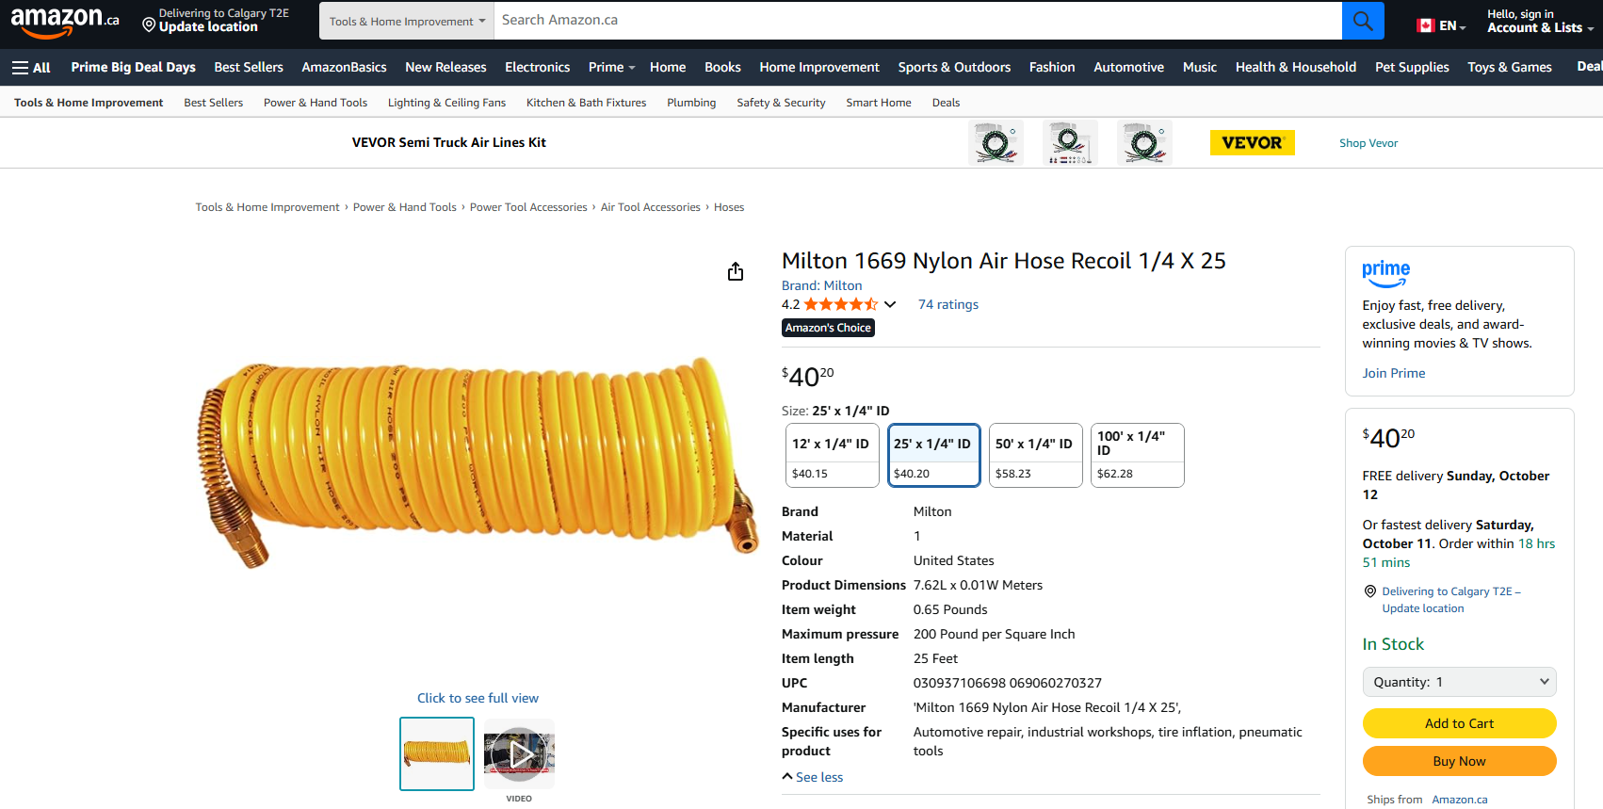Click Air Tool Accessories breadcrumb
1603x809 pixels.
coord(650,207)
